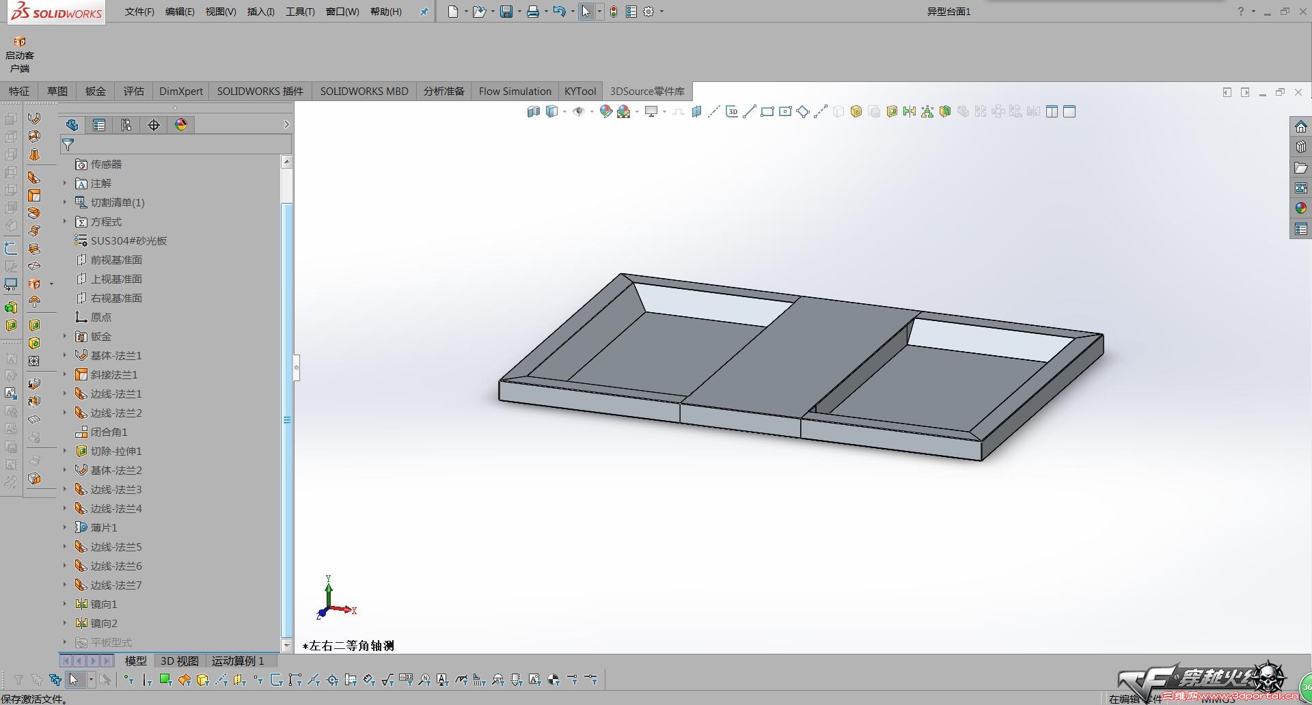Toggle the Filter Sketch Points selection filter
This screenshot has width=1312, height=705.
coord(258,680)
